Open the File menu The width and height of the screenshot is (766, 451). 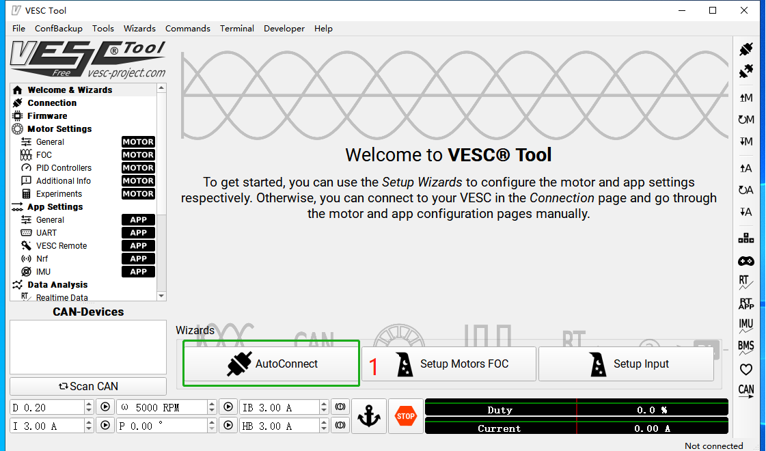click(18, 28)
